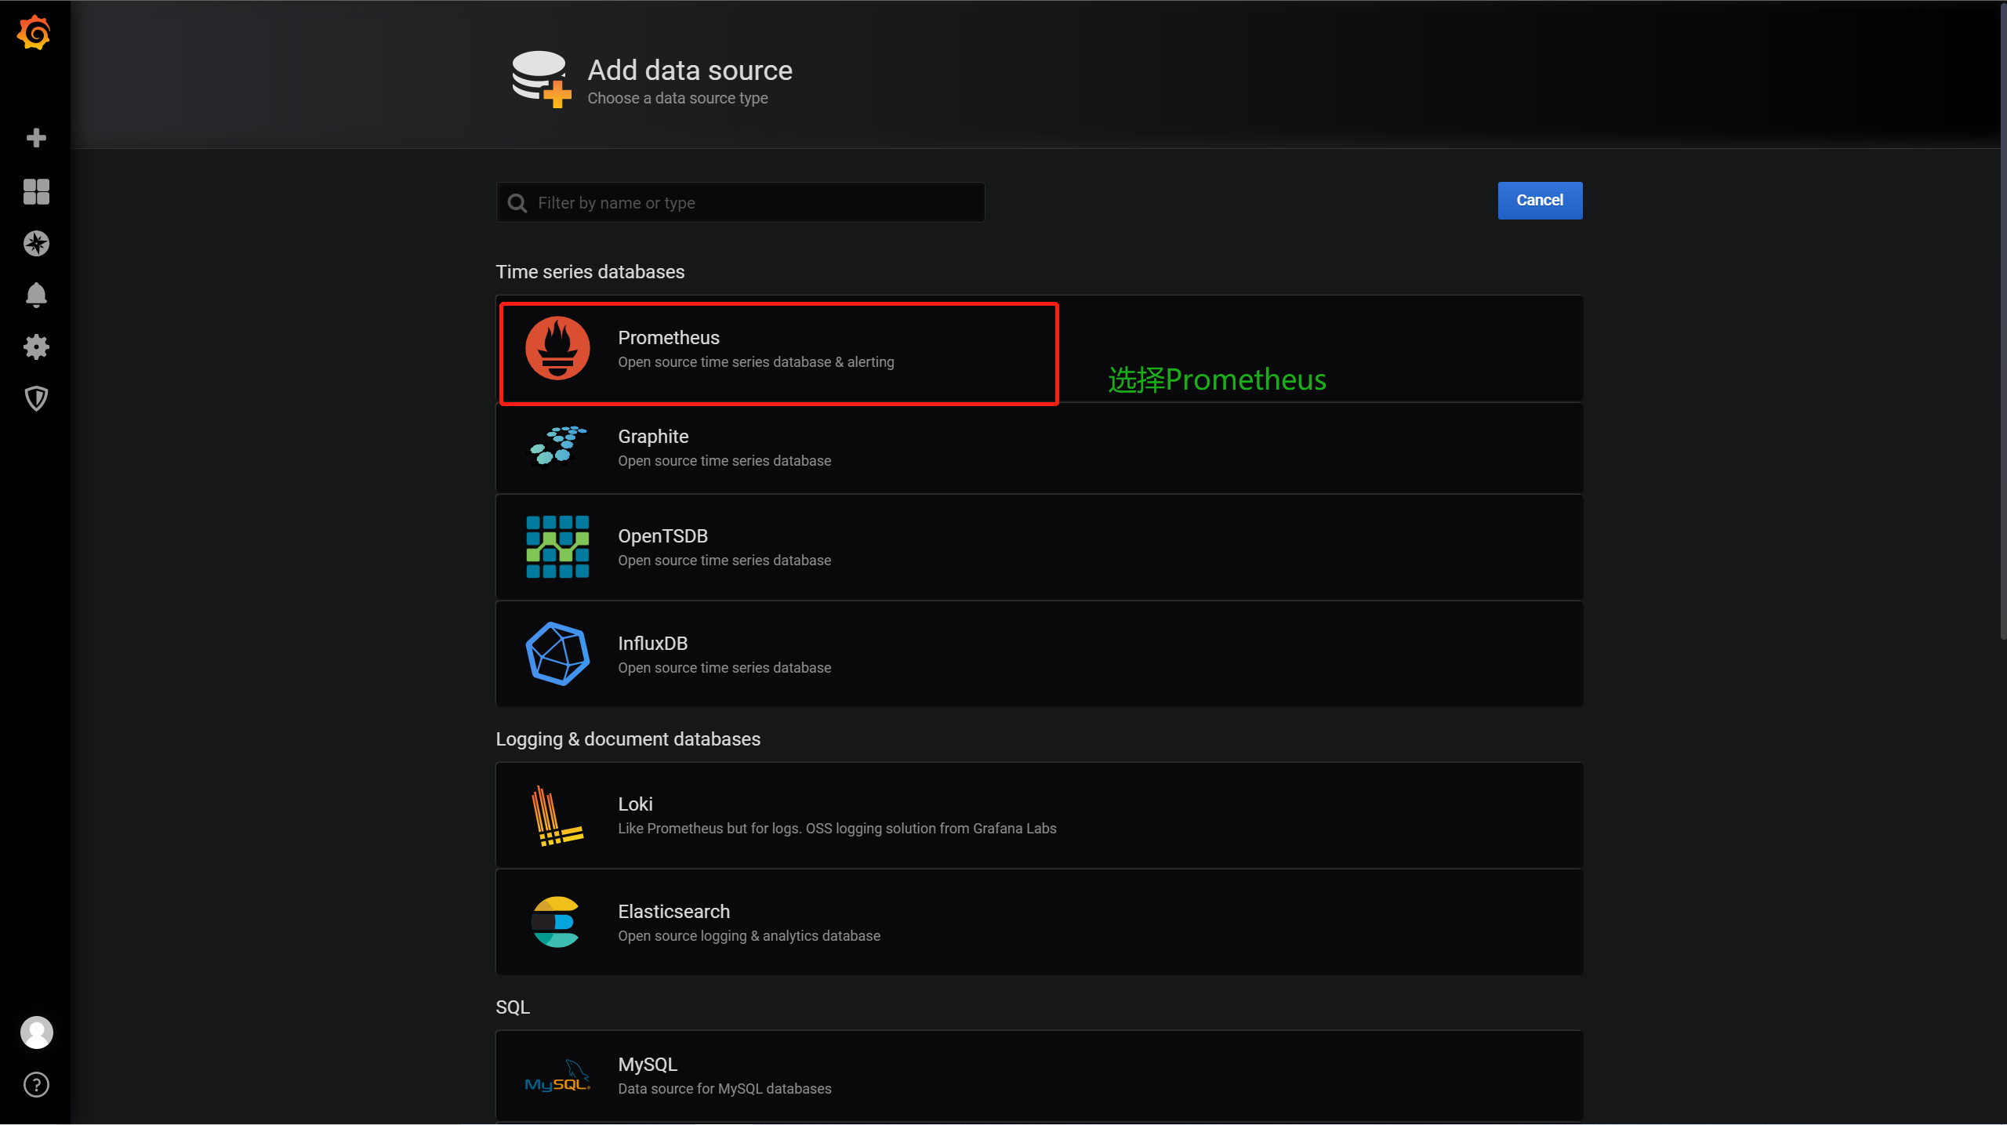Click the user profile avatar icon
This screenshot has height=1125, width=2007.
36,1032
